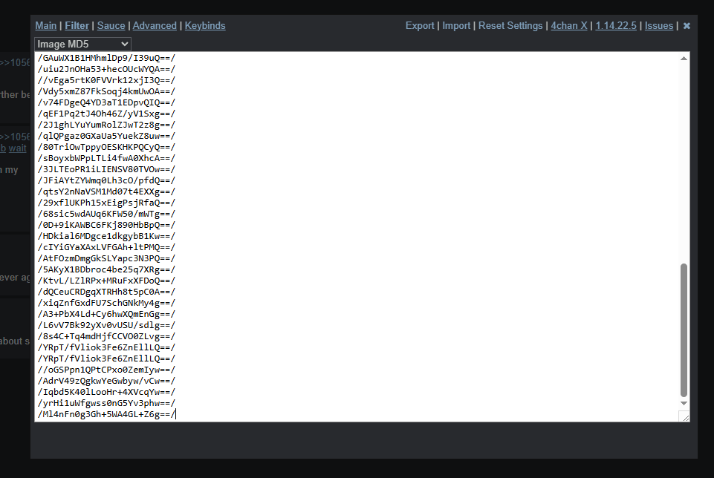The width and height of the screenshot is (714, 478).
Task: Click the line /GAuWX1B1HMhmlDp9/I39uQ==/
Action: [x=106, y=58]
